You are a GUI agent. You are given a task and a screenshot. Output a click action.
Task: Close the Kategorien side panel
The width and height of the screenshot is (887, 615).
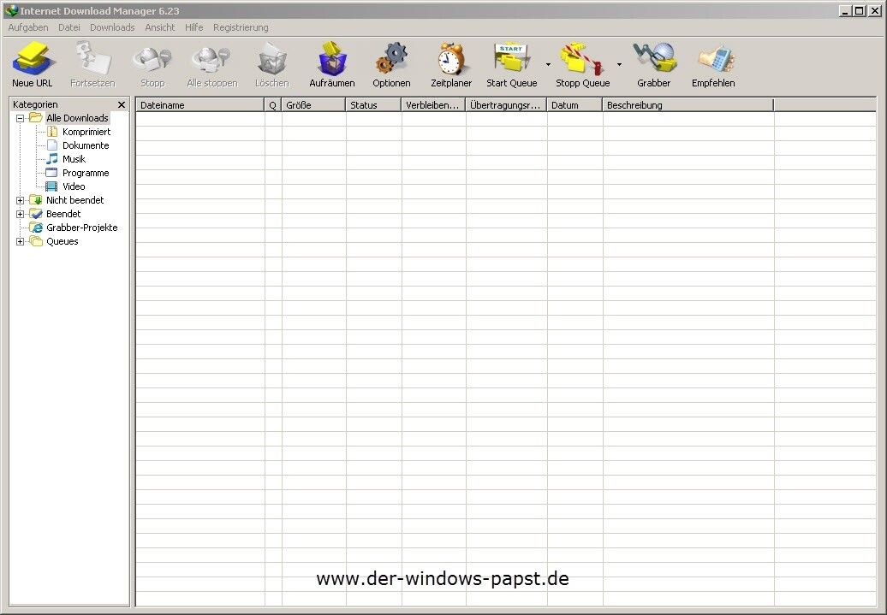tap(122, 104)
